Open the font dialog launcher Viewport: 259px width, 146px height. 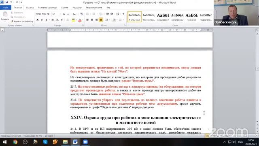[83, 26]
